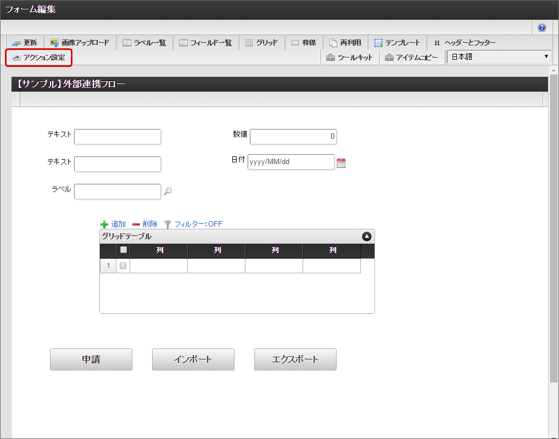
Task: Collapse the グリッドテーブル panel with arrow button
Action: pyautogui.click(x=367, y=237)
